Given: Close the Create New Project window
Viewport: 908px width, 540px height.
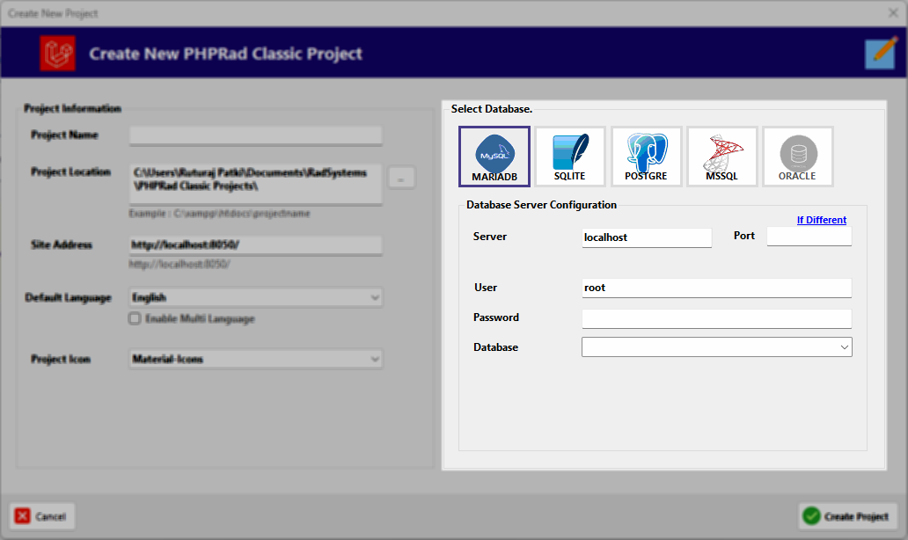Looking at the screenshot, I should (x=893, y=12).
